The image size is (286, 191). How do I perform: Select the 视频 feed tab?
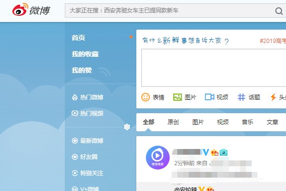click(223, 122)
